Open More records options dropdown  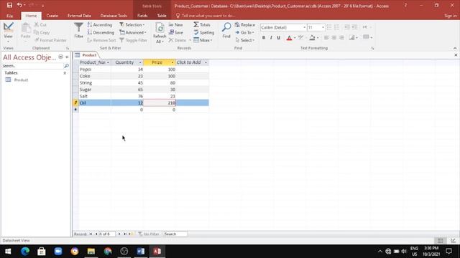[x=203, y=40]
